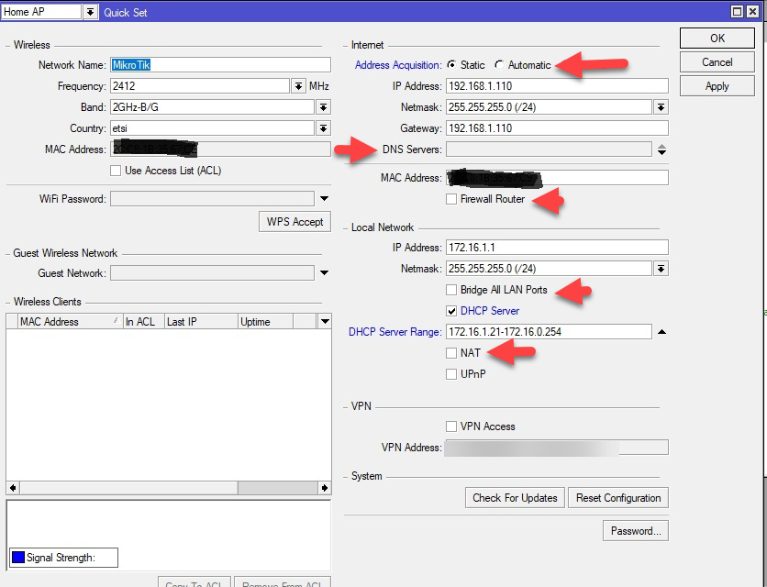Screen dimensions: 767x587
Task: Click the client list scroll-left arrow
Action: pyautogui.click(x=13, y=488)
